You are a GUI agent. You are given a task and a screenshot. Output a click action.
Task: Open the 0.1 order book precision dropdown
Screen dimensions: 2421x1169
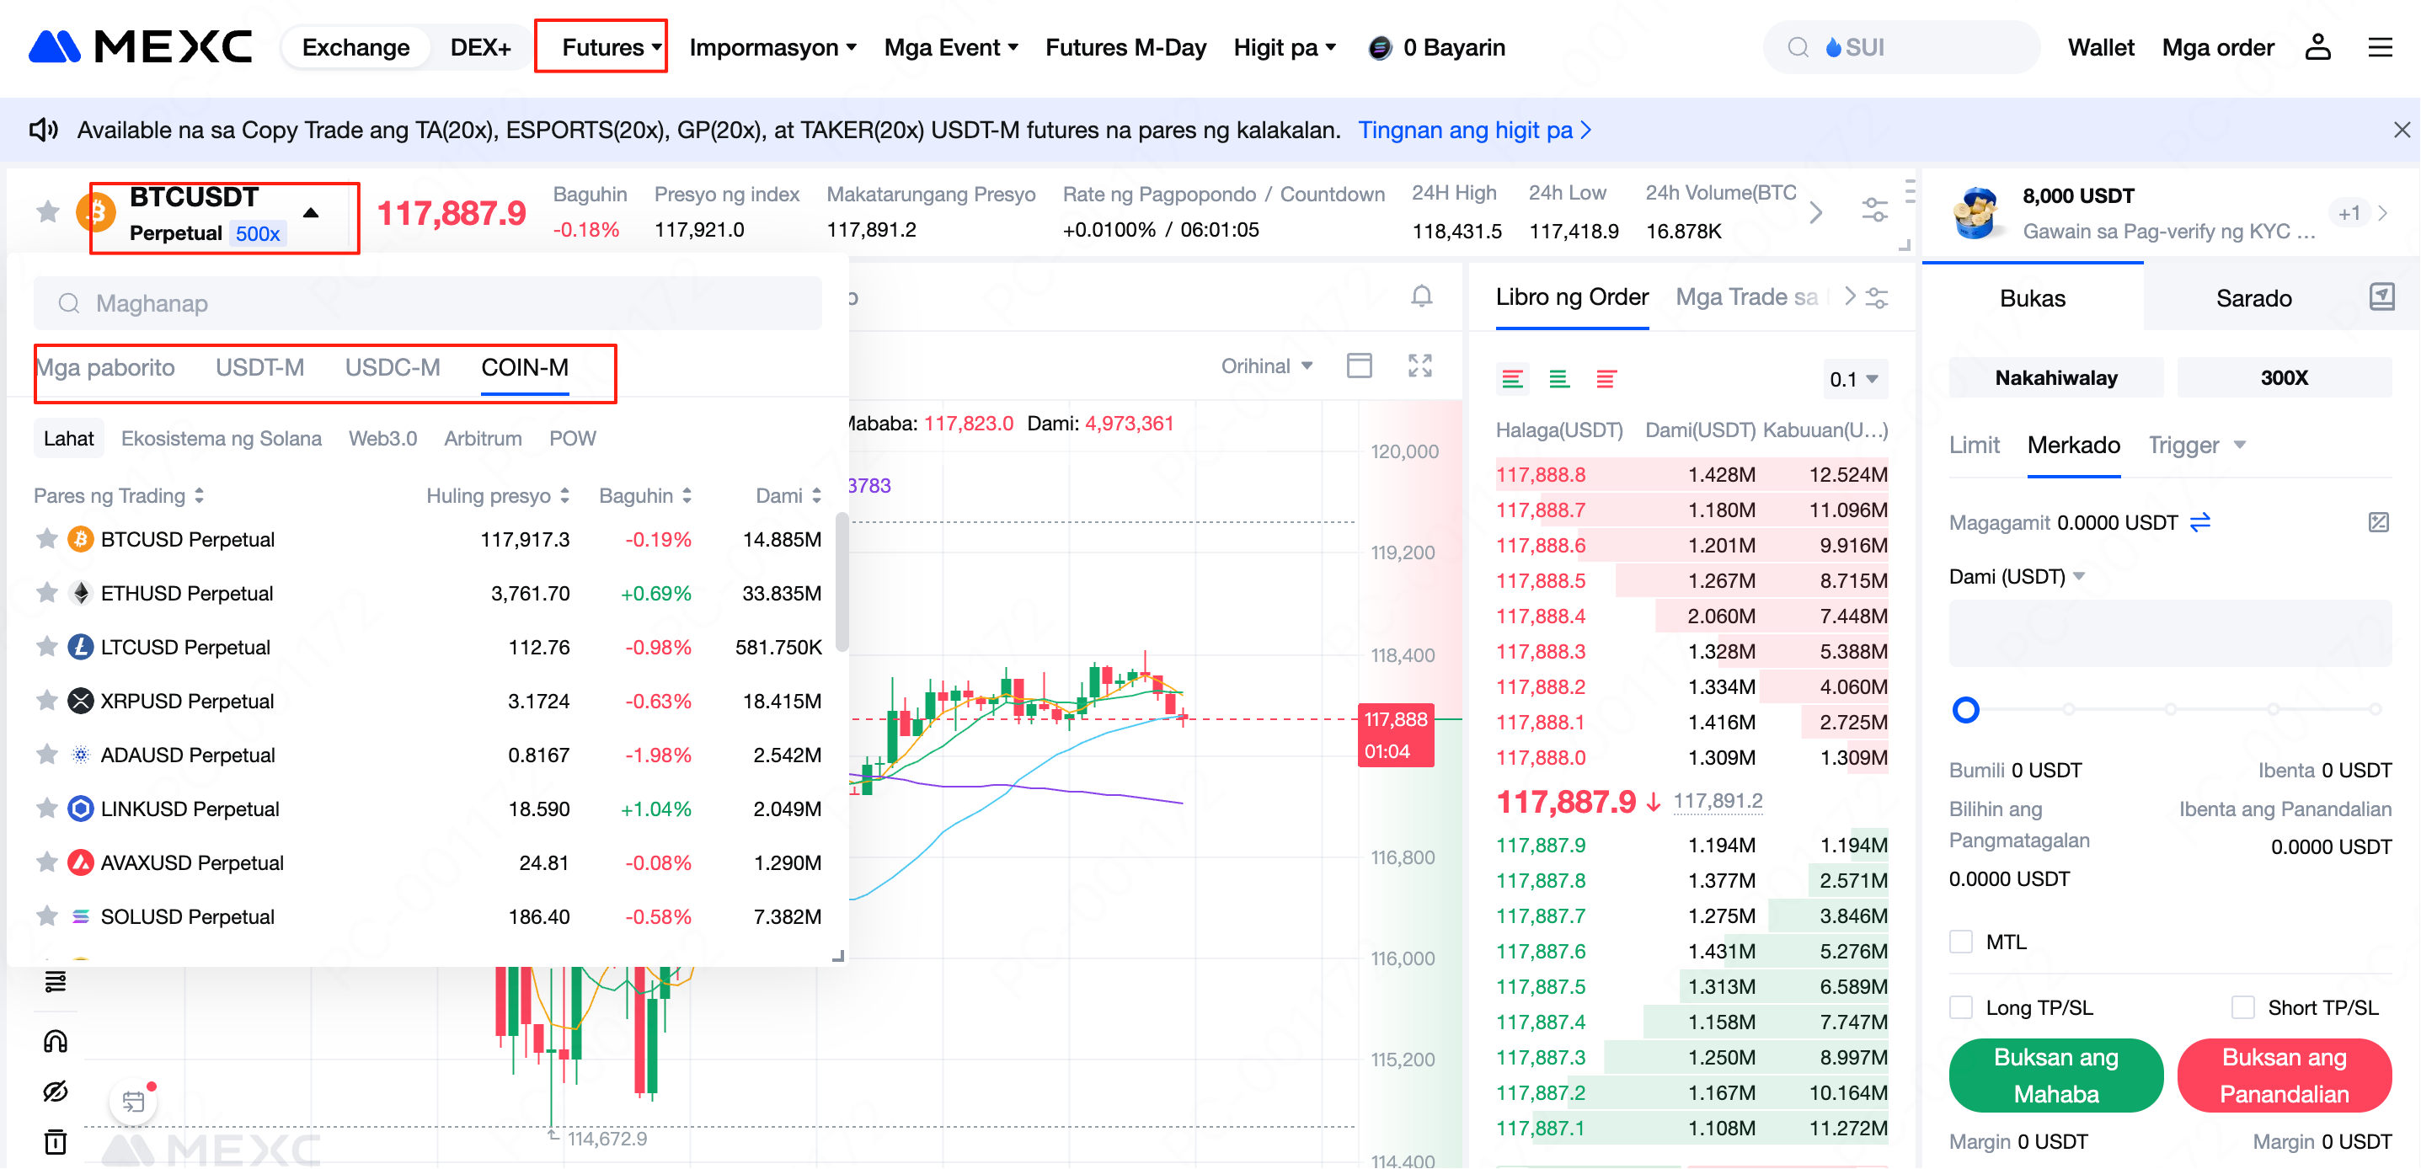coord(1852,379)
